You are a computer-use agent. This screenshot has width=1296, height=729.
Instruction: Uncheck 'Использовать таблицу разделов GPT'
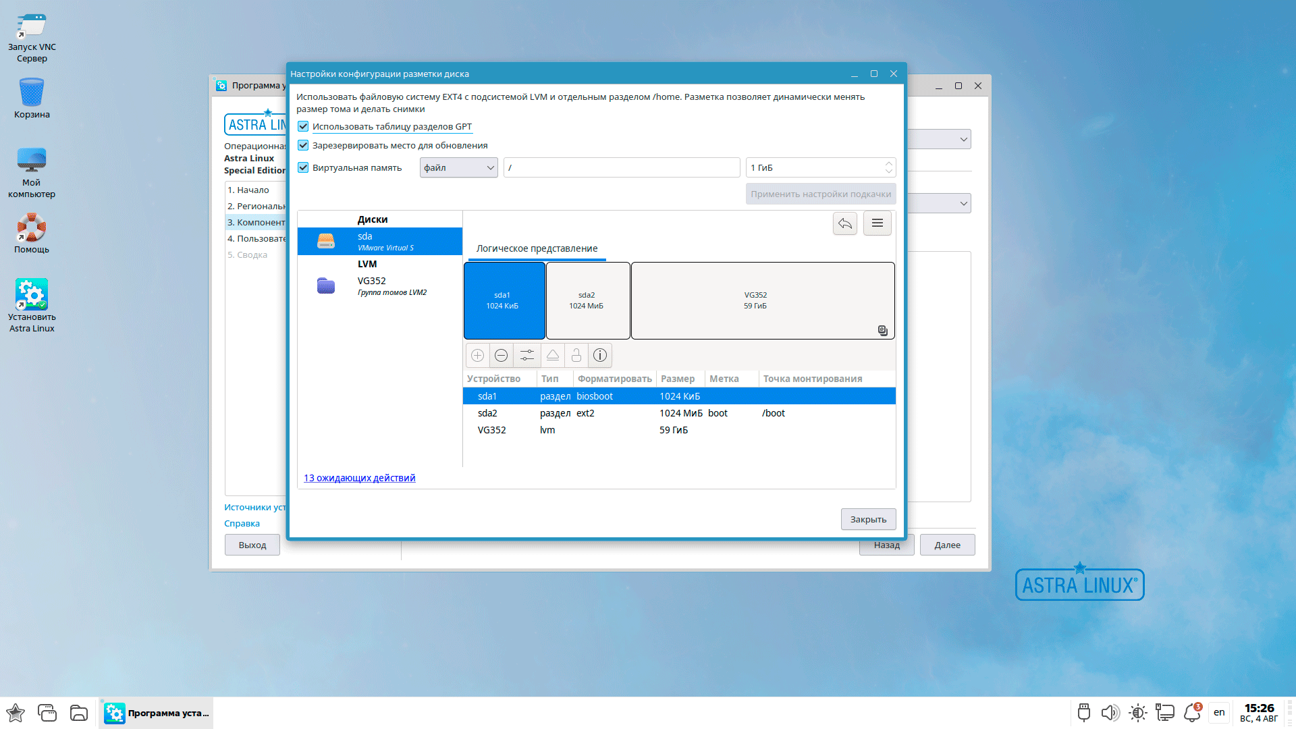point(303,126)
